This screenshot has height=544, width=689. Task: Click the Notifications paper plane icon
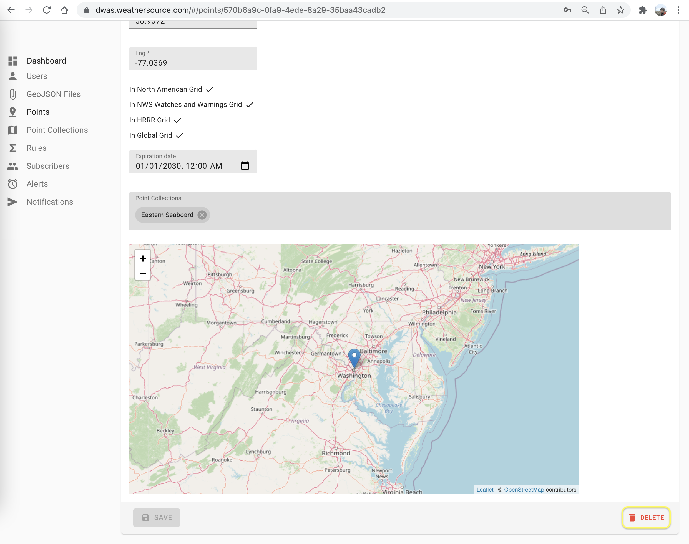tap(13, 202)
